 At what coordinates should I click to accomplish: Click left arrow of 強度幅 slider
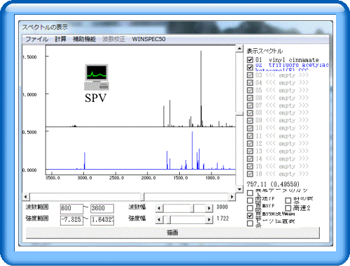pyautogui.click(x=159, y=219)
